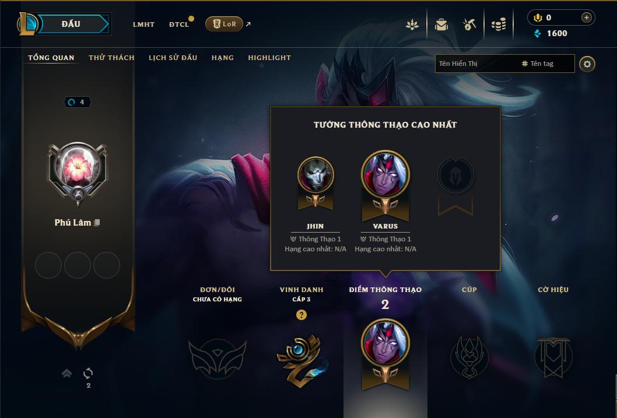Open the HẠNG tab
This screenshot has height=418, width=617.
click(223, 58)
